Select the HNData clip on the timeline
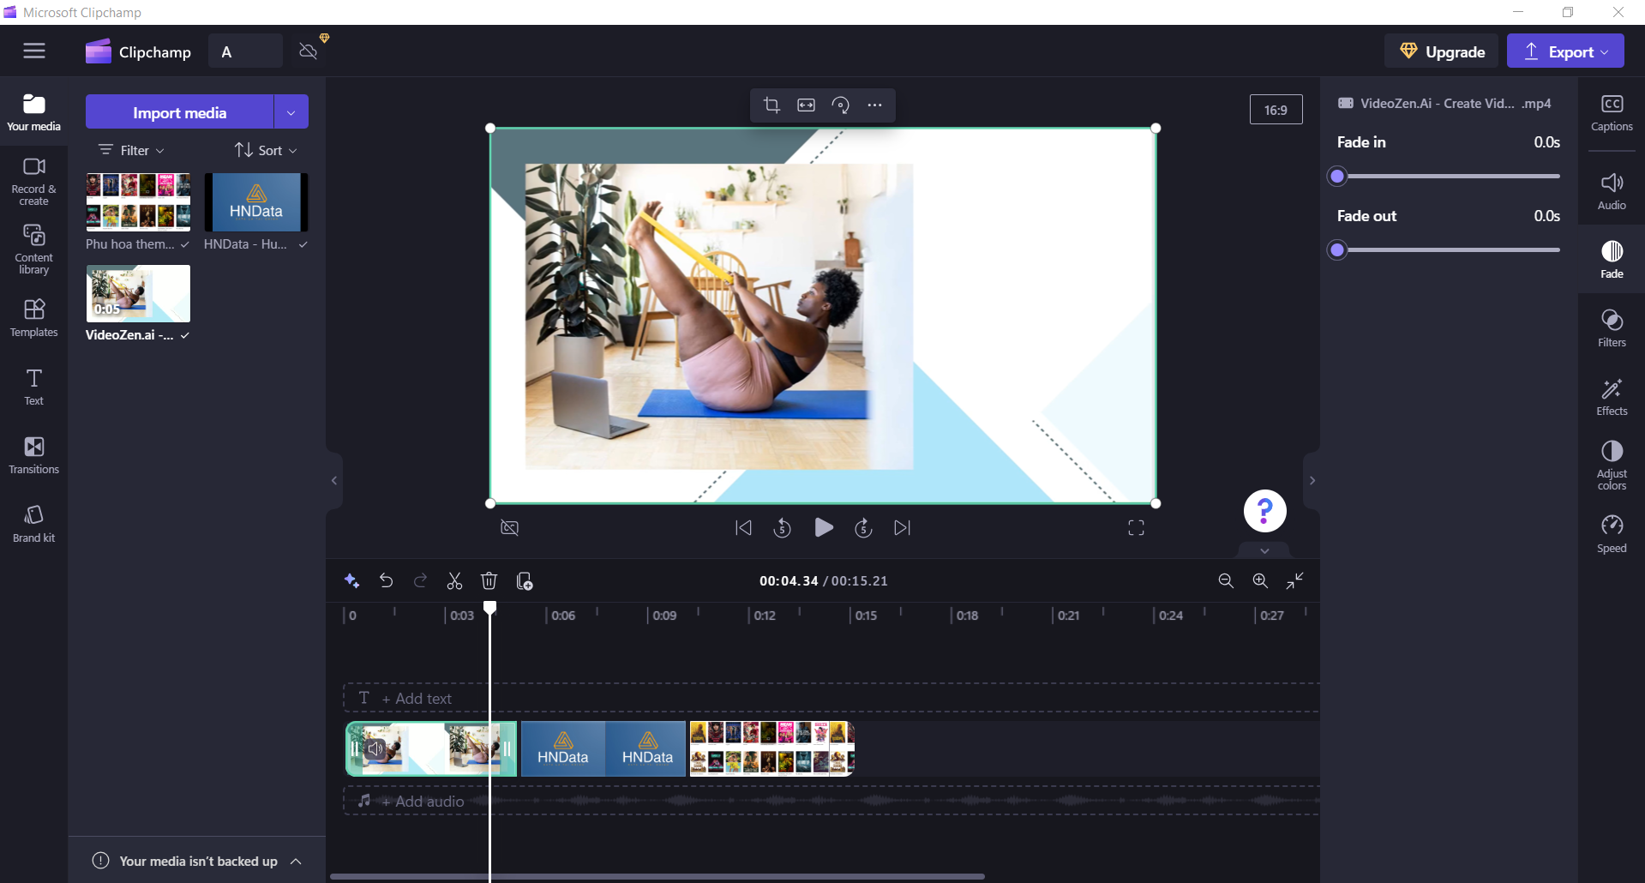1645x883 pixels. tap(603, 748)
